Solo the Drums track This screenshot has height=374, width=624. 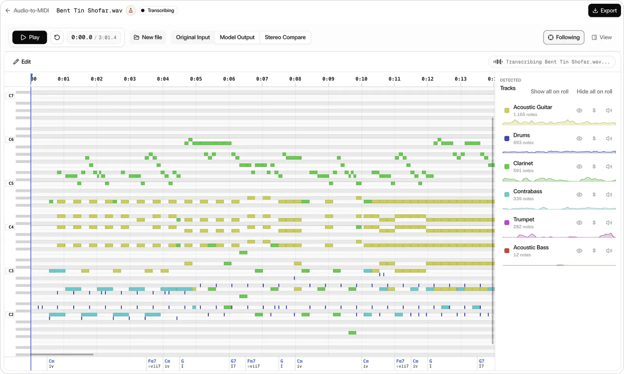coord(594,139)
